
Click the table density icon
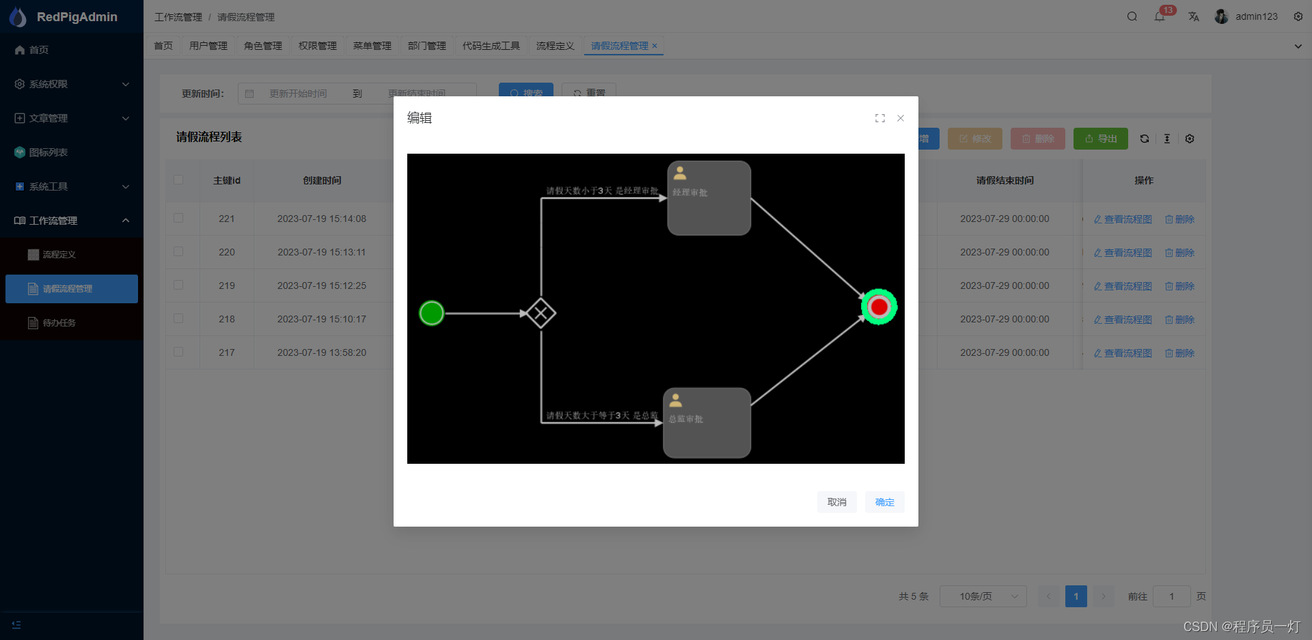click(1167, 139)
